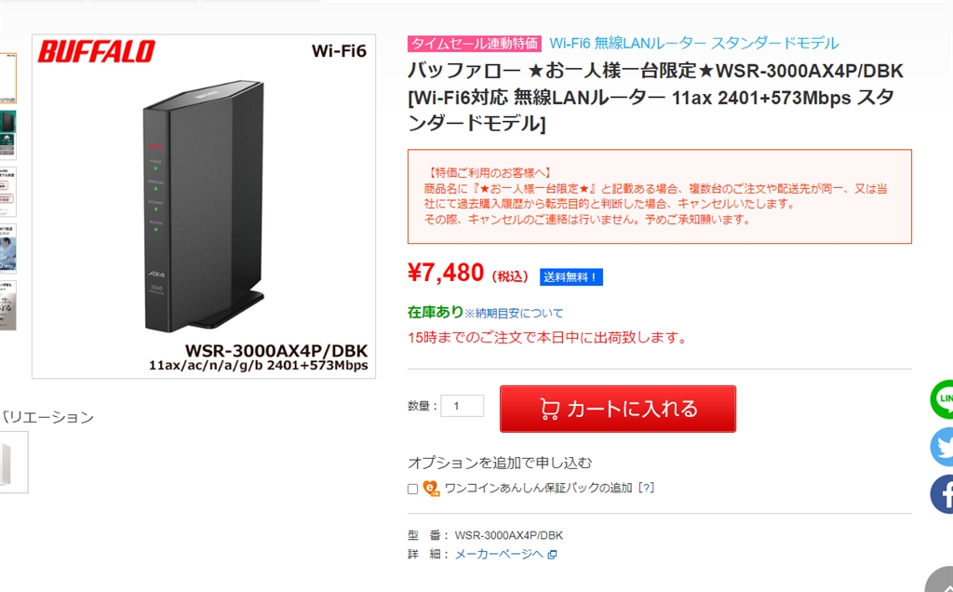Open the メーカーページへ link

click(498, 554)
